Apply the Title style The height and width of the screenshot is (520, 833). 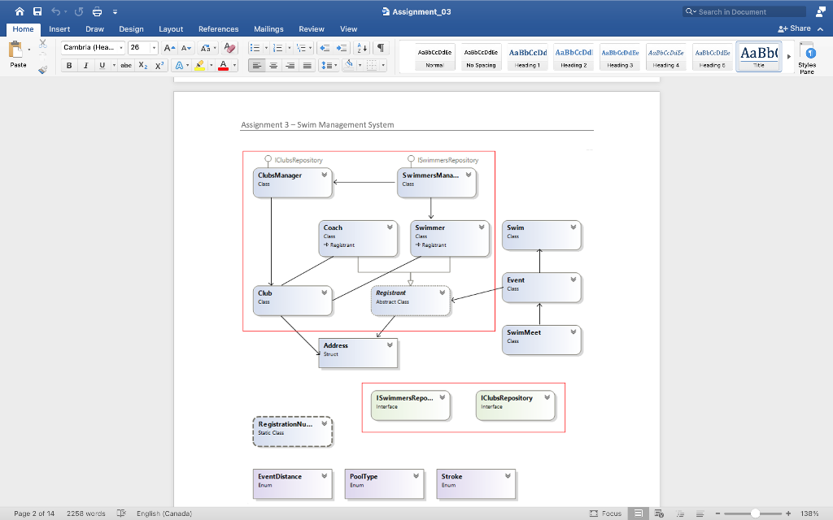tap(759, 57)
